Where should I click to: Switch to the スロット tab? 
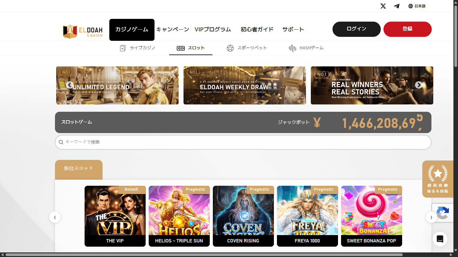click(x=191, y=48)
